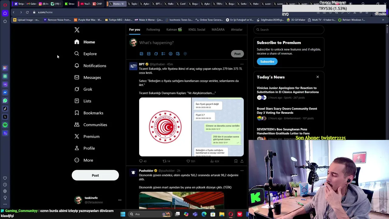This screenshot has height=219, width=389.
Task: Open the Opera menu logo
Action: pyautogui.click(x=5, y=5)
